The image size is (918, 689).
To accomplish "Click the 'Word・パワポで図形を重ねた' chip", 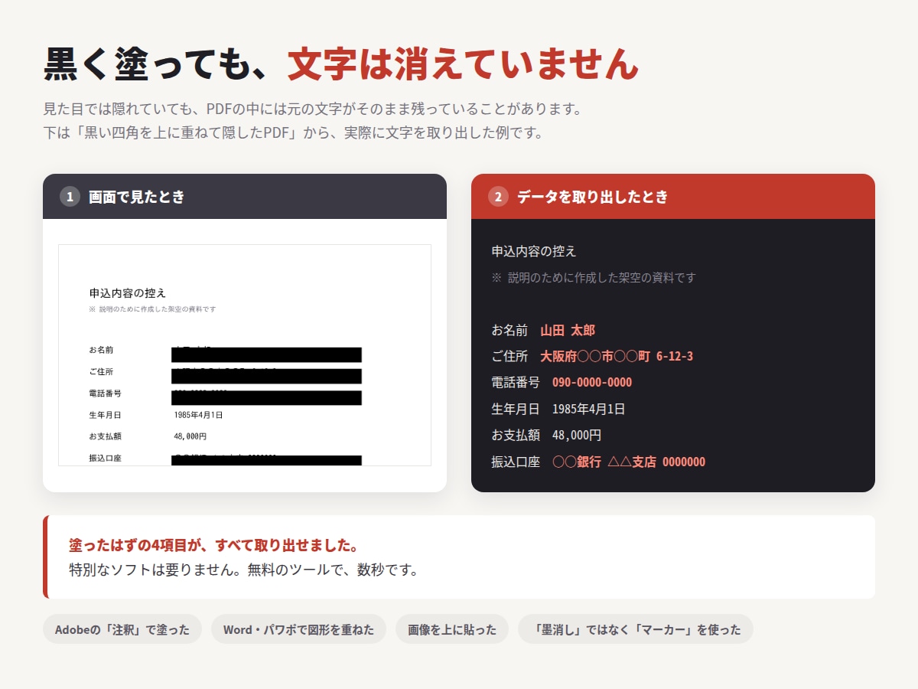I will click(298, 629).
